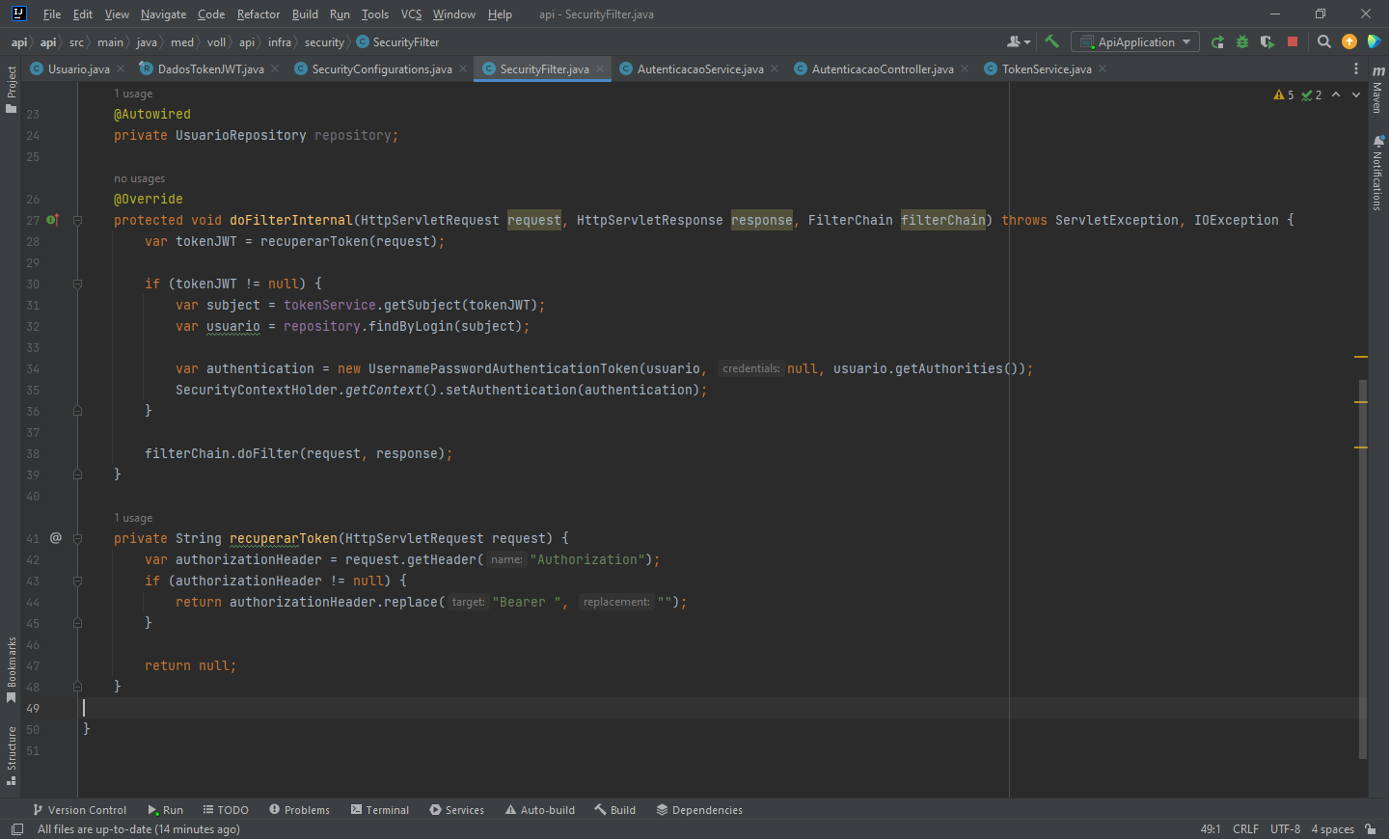The image size is (1389, 839).
Task: Close the TokenService.java tab
Action: tap(1103, 68)
